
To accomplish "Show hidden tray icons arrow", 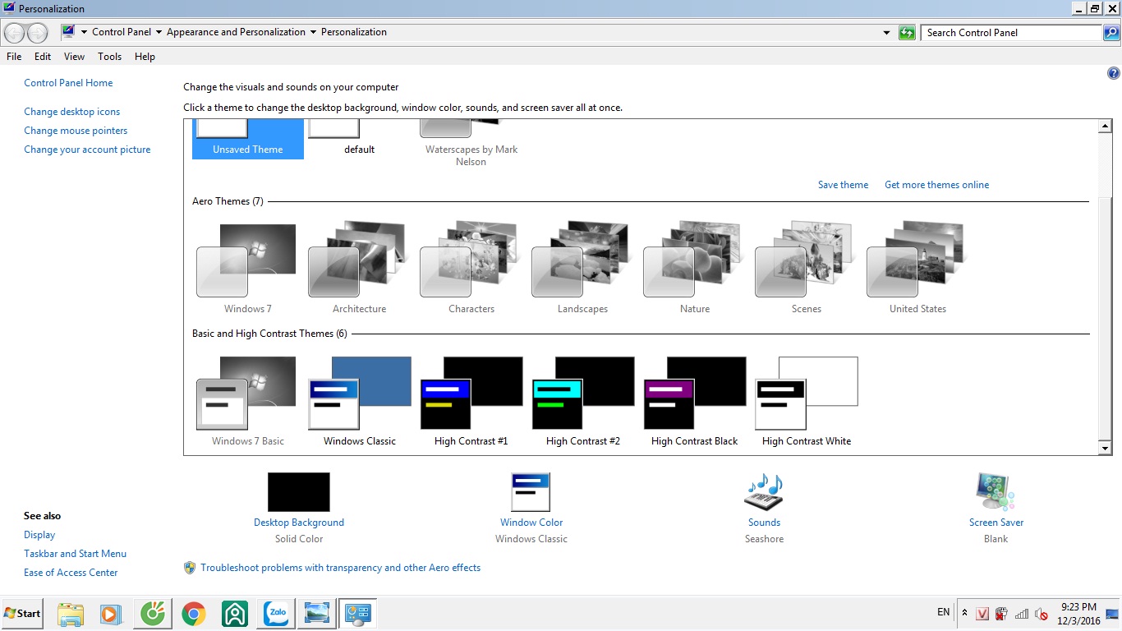I will [964, 614].
